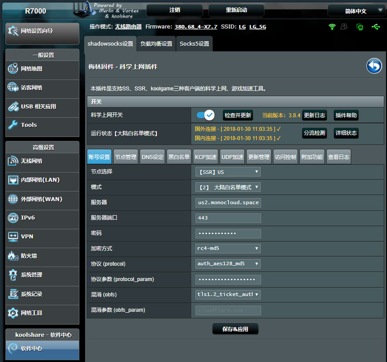Click the 检查并更新 button
387x362 pixels.
pos(238,115)
